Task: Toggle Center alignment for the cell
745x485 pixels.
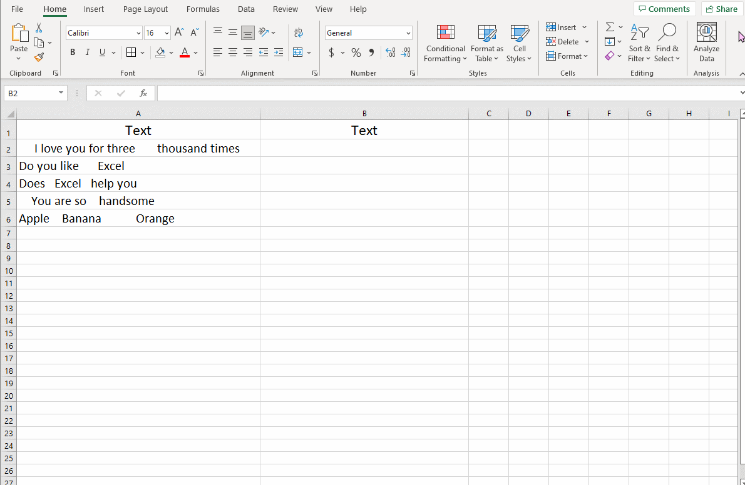Action: 232,52
